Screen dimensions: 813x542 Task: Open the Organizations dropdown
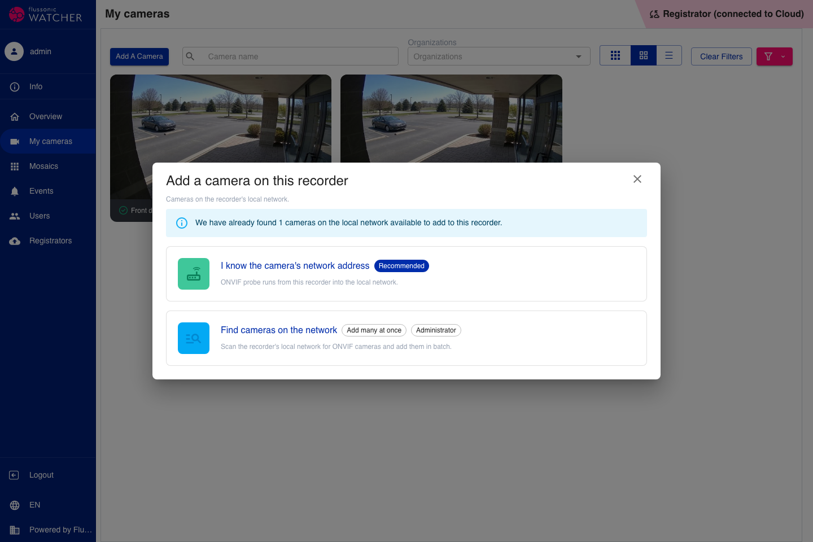point(499,56)
